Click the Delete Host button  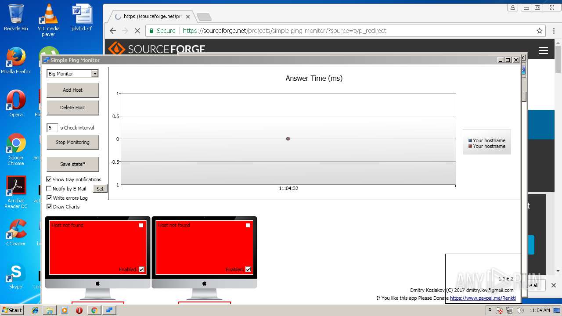73,108
